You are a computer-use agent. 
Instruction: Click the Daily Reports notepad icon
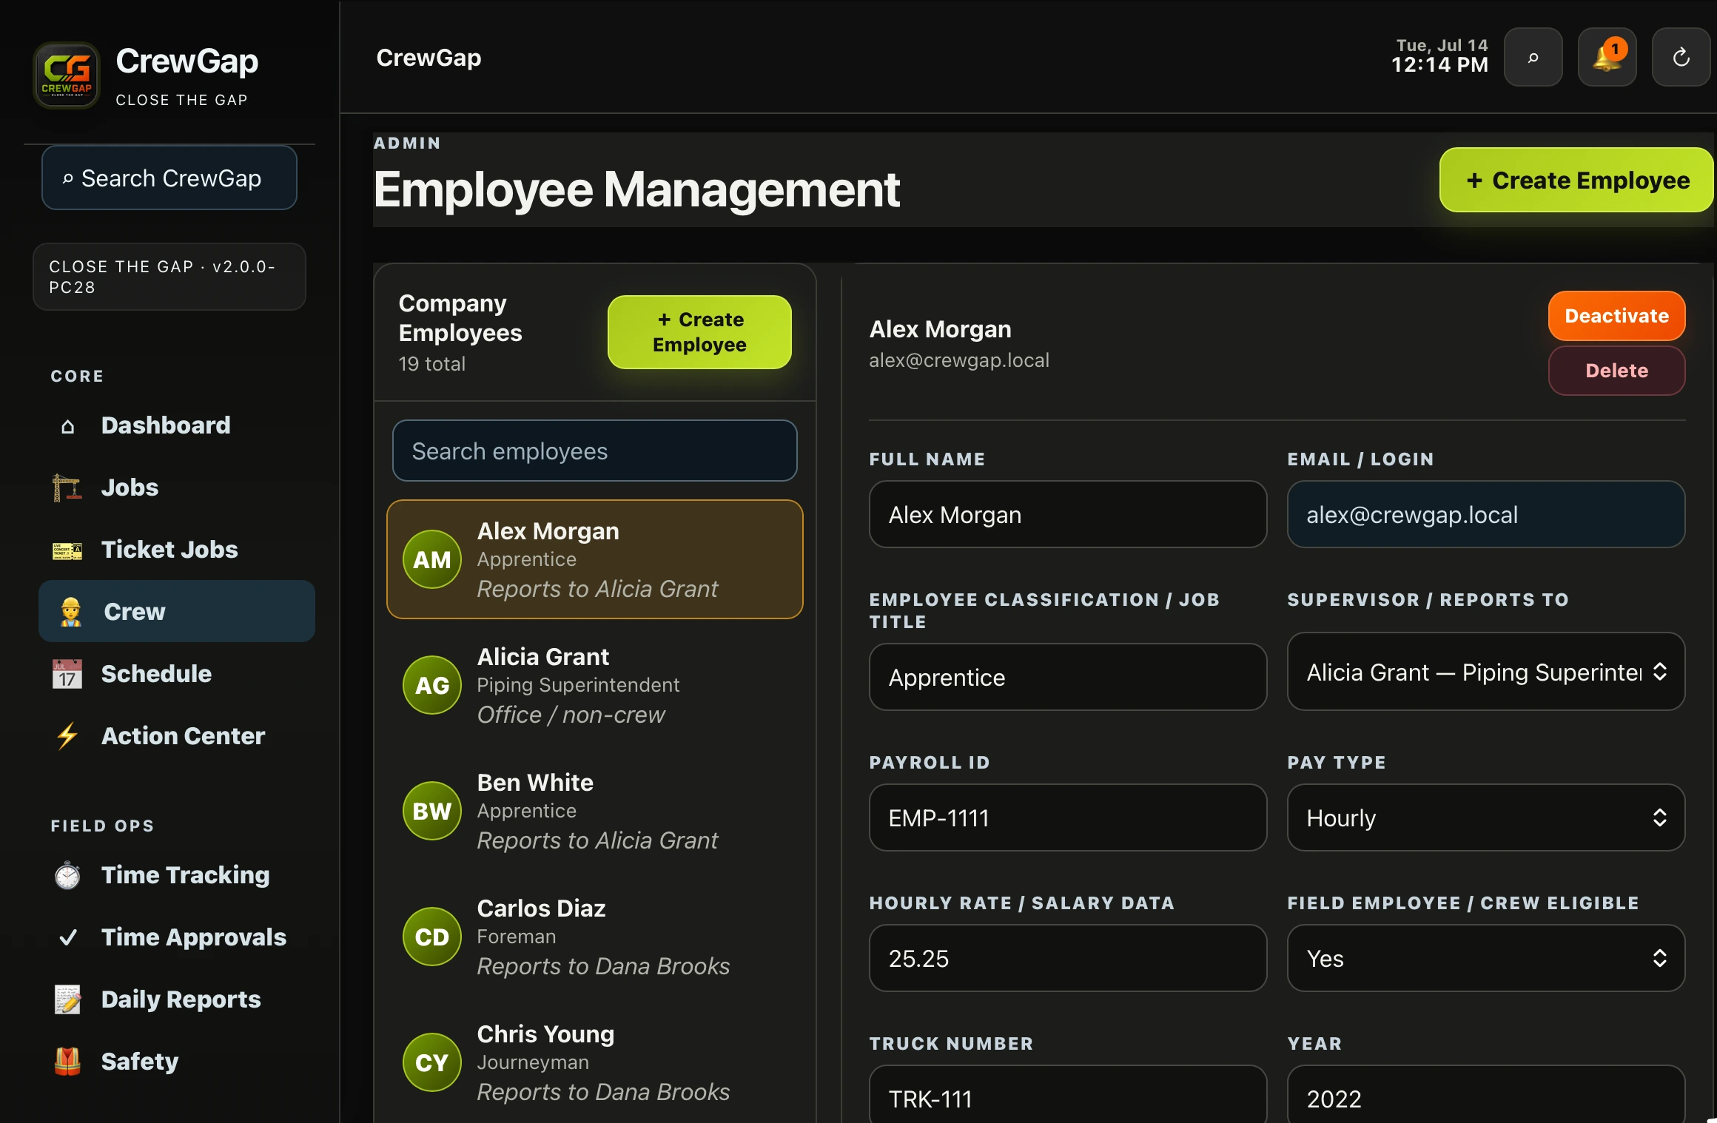coord(67,999)
